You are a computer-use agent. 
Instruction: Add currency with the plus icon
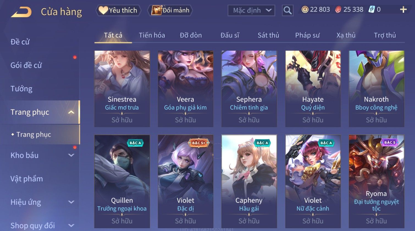click(x=403, y=10)
